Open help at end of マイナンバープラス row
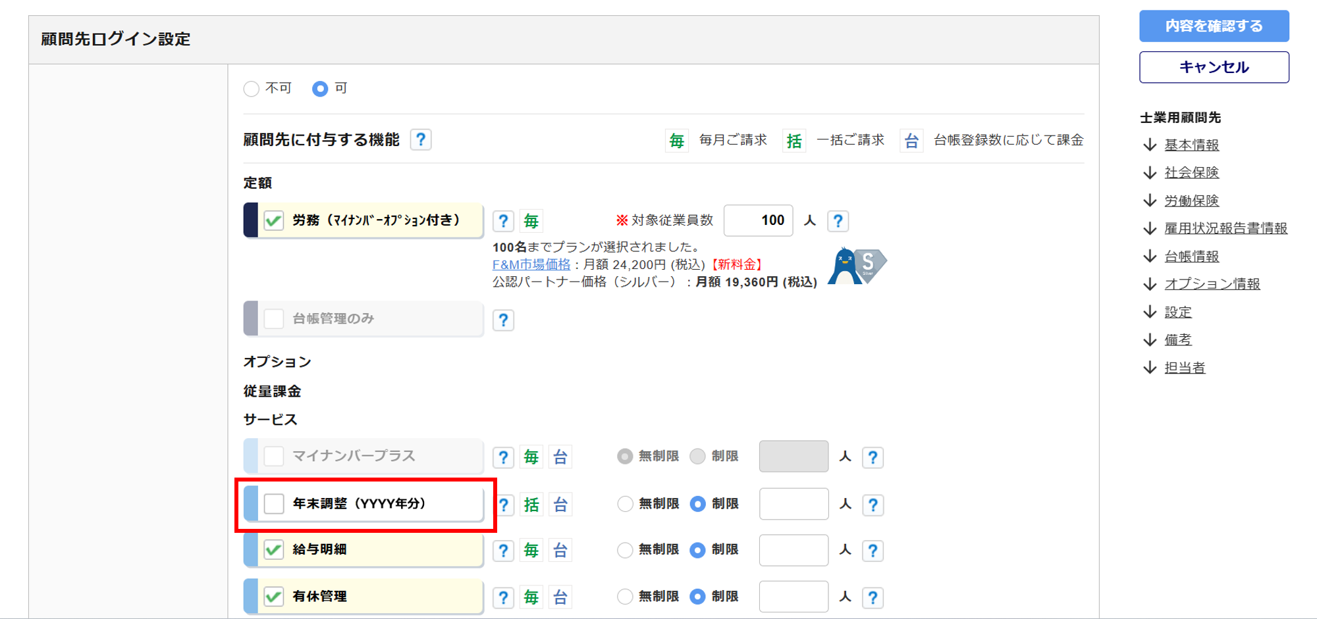 pos(873,457)
